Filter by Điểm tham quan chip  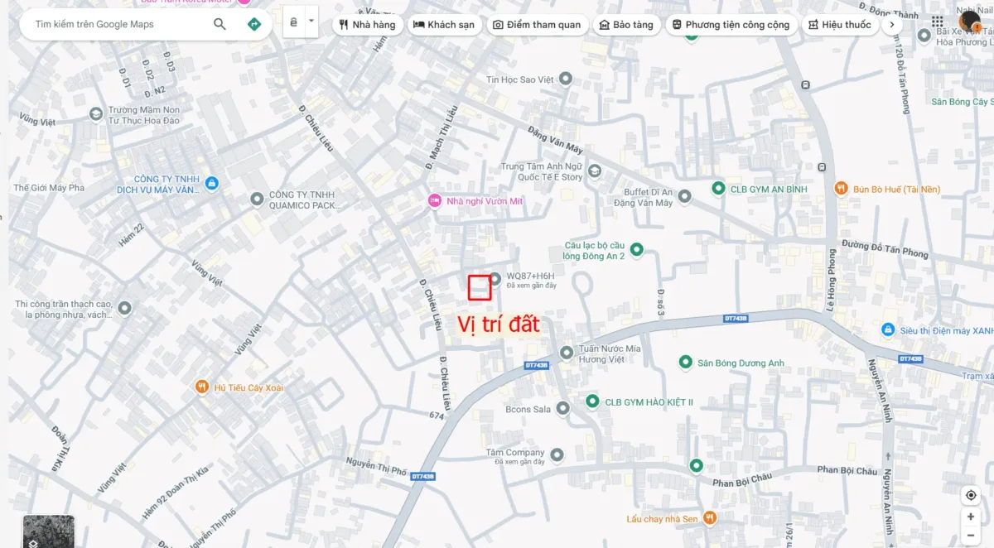[537, 25]
